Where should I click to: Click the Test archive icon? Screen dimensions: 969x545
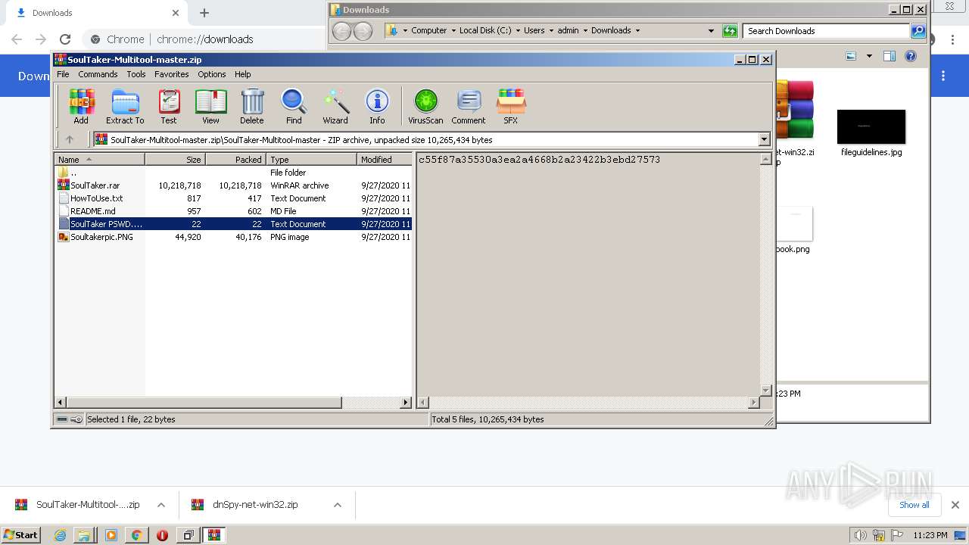pos(169,106)
